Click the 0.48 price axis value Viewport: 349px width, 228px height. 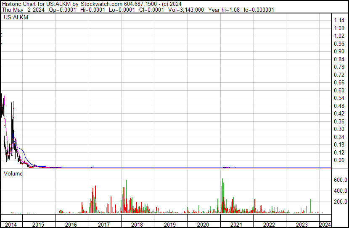click(x=339, y=106)
